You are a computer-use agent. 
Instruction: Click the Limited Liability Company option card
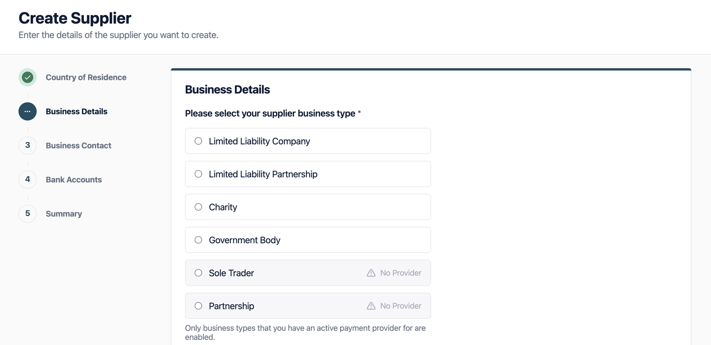tap(308, 141)
